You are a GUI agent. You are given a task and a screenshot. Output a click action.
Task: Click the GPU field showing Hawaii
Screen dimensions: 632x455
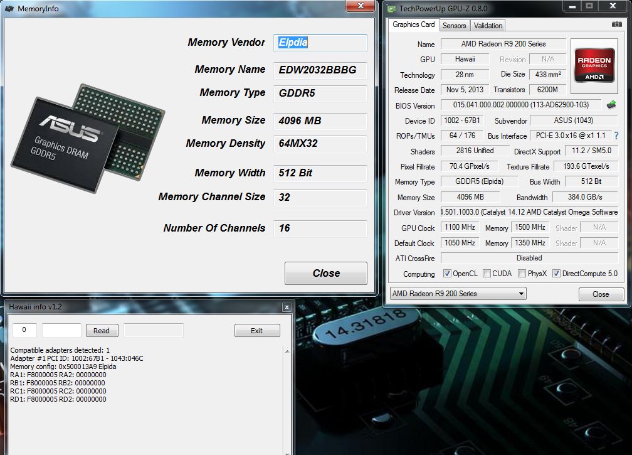click(x=465, y=59)
